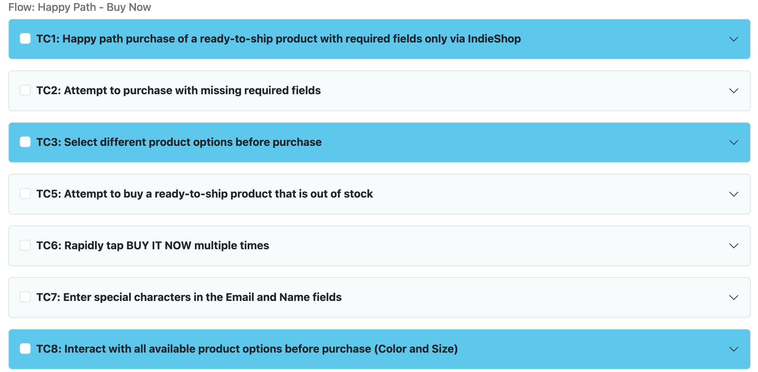Viewport: 758px width, 372px height.
Task: Unfold TC7 using its chevron
Action: click(733, 298)
